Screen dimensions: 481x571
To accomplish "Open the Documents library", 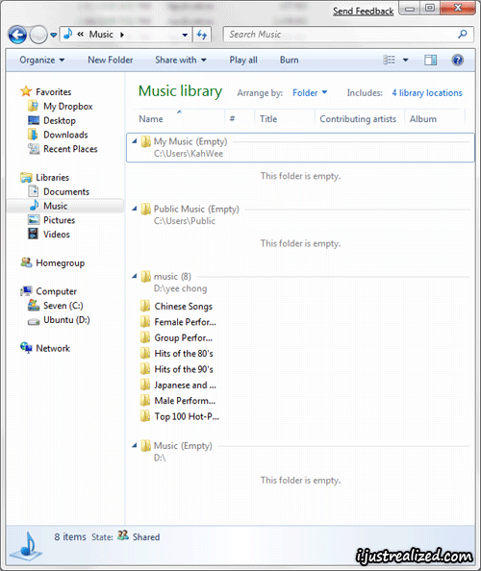I will click(59, 191).
